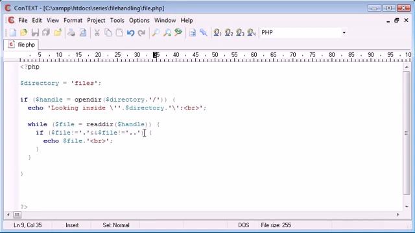Click the ?> closing tag
The image size is (415, 233).
(24, 207)
